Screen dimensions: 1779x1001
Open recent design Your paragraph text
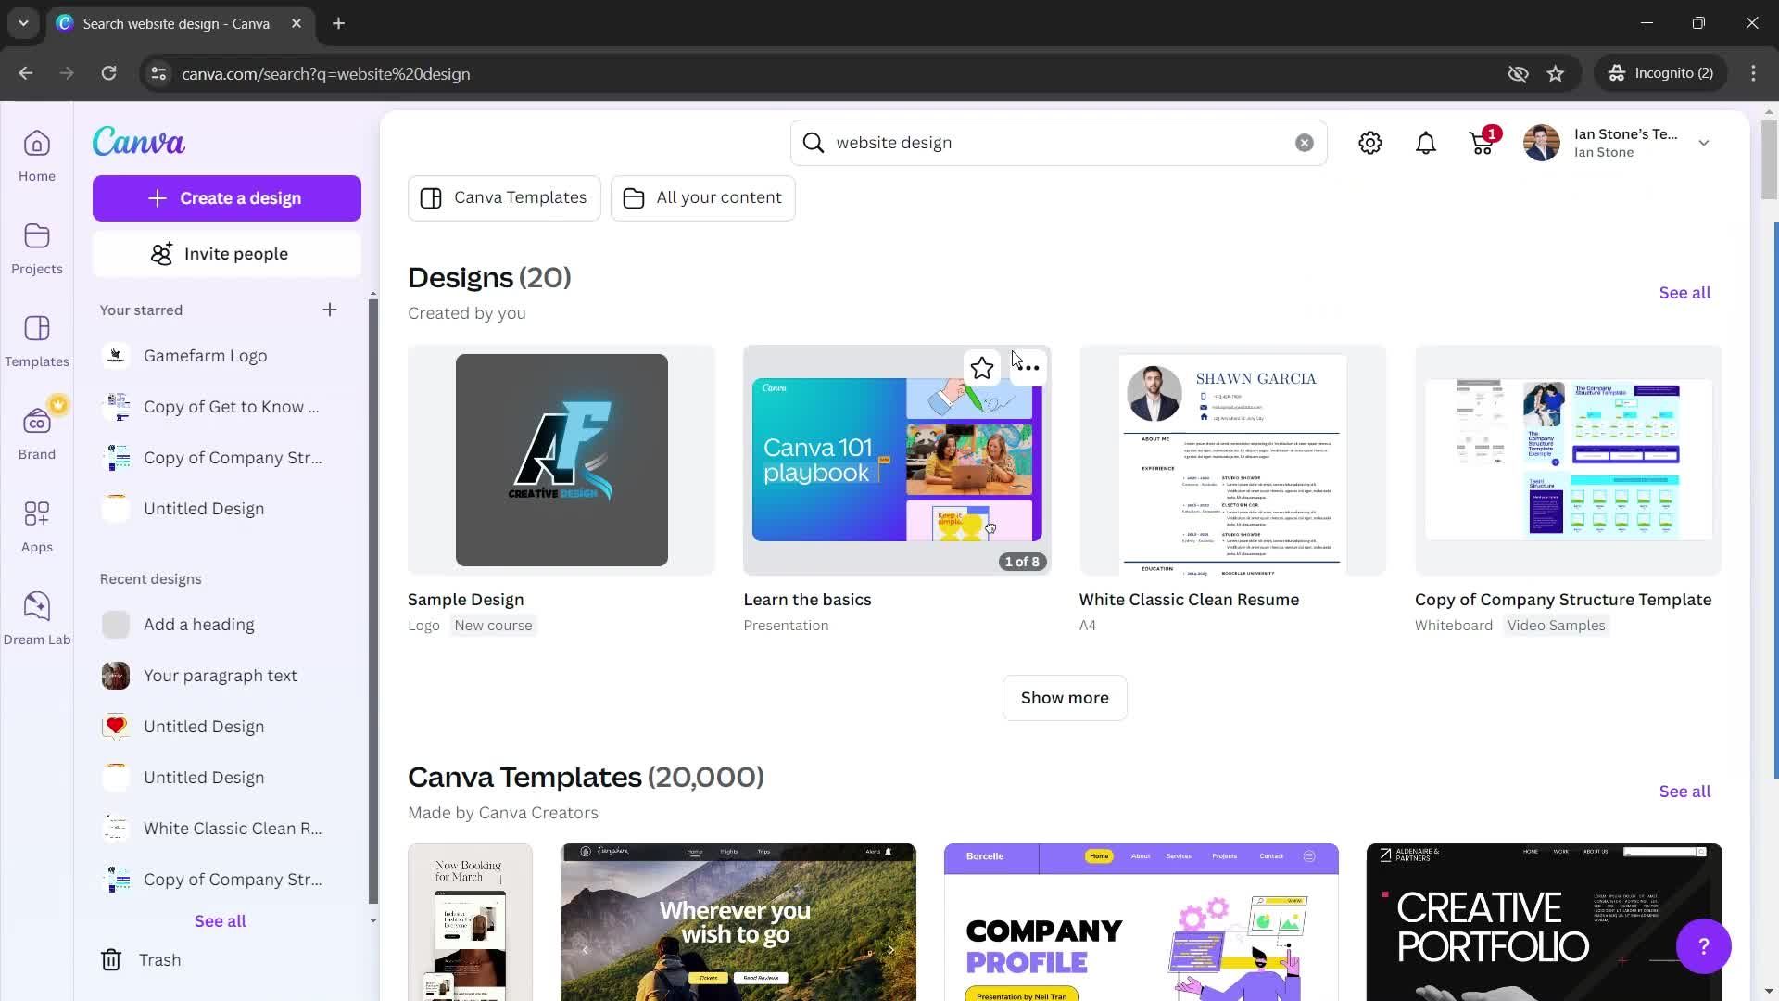[x=227, y=676]
